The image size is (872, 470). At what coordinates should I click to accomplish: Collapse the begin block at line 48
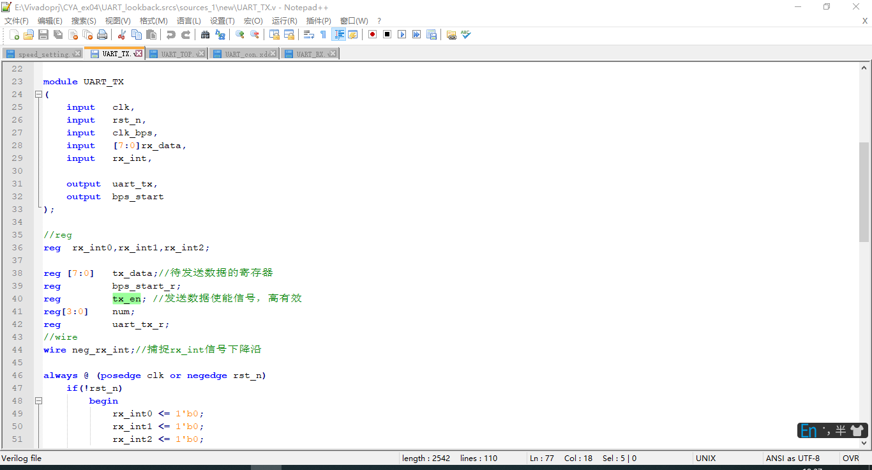click(38, 400)
